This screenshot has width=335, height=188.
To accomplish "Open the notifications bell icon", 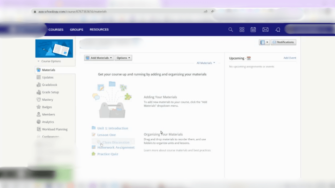I will click(x=278, y=30).
